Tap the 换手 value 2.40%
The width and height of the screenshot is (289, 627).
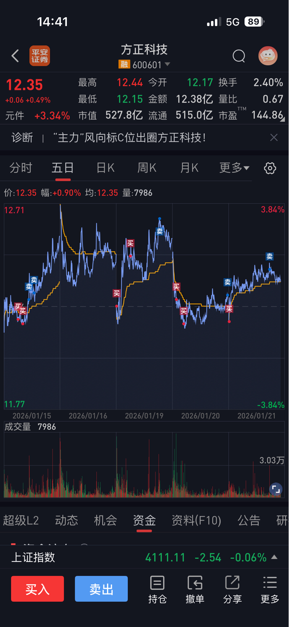tap(268, 82)
